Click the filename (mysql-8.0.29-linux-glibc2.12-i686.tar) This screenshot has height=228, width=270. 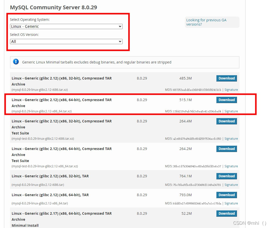pyautogui.click(x=38, y=185)
